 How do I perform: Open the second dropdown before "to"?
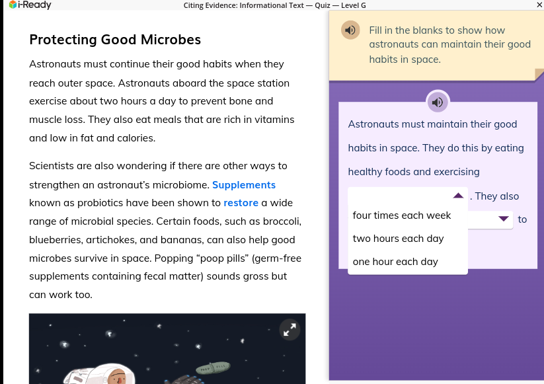504,219
